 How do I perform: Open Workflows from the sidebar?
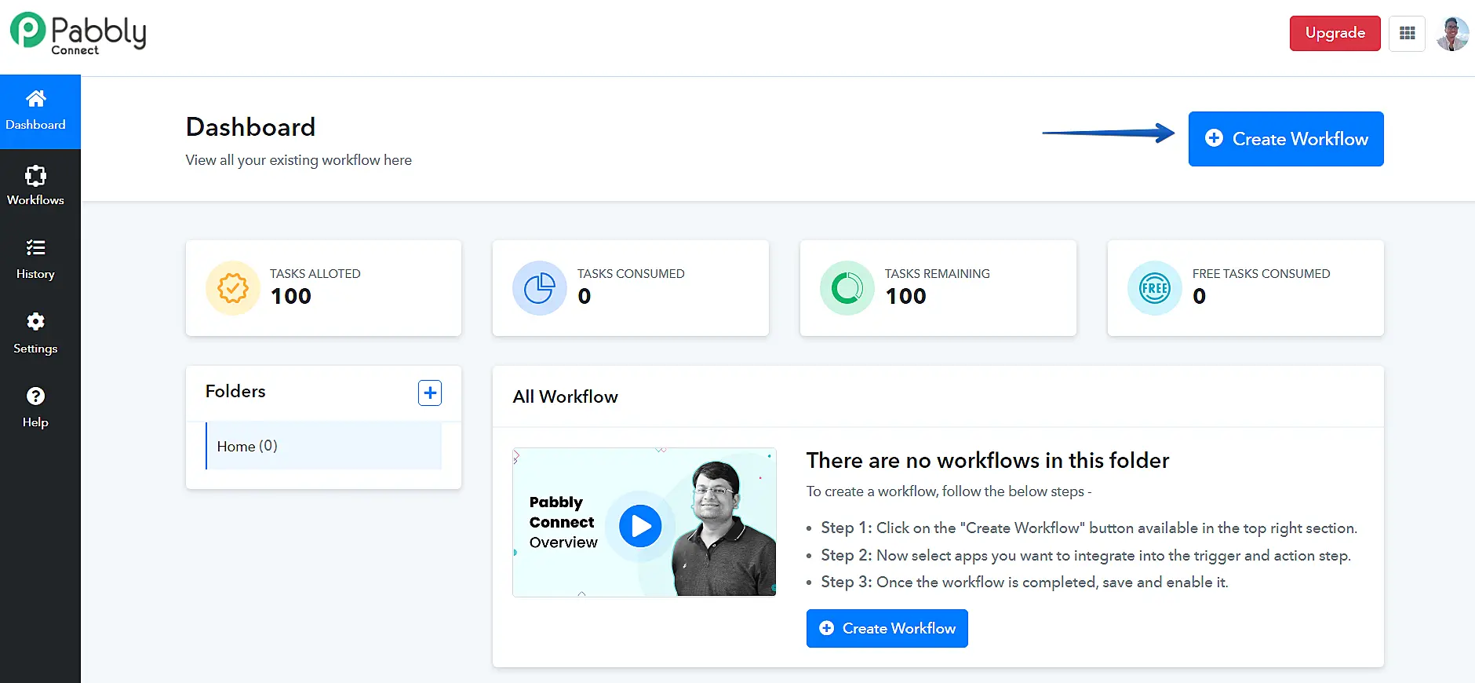36,186
